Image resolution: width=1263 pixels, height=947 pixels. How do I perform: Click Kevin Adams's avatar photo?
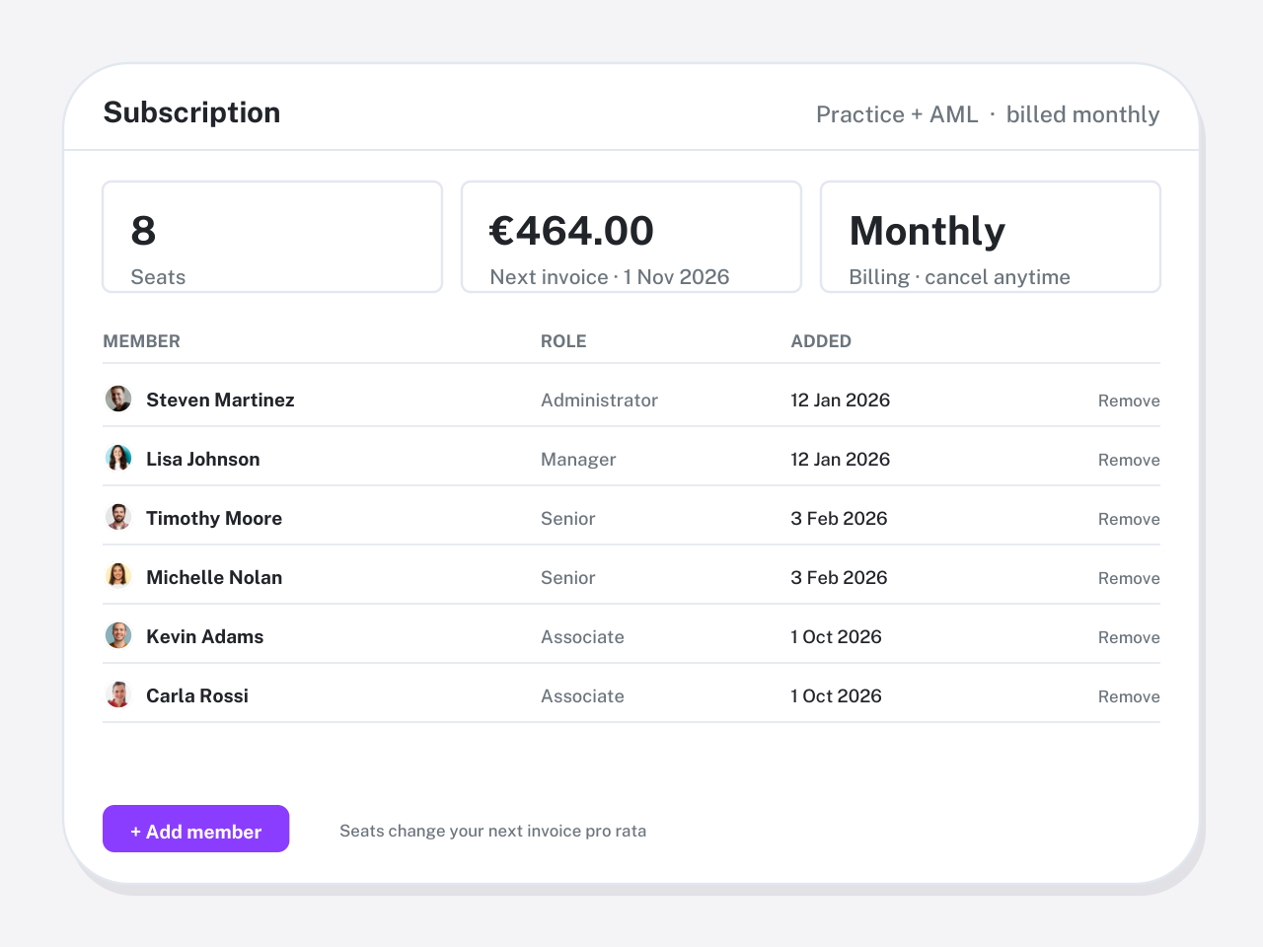(x=118, y=635)
